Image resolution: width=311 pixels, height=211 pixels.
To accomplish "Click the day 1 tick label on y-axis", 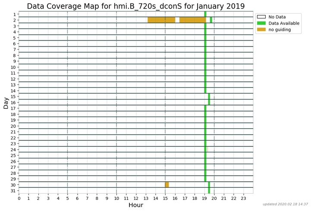I will pyautogui.click(x=15, y=15).
